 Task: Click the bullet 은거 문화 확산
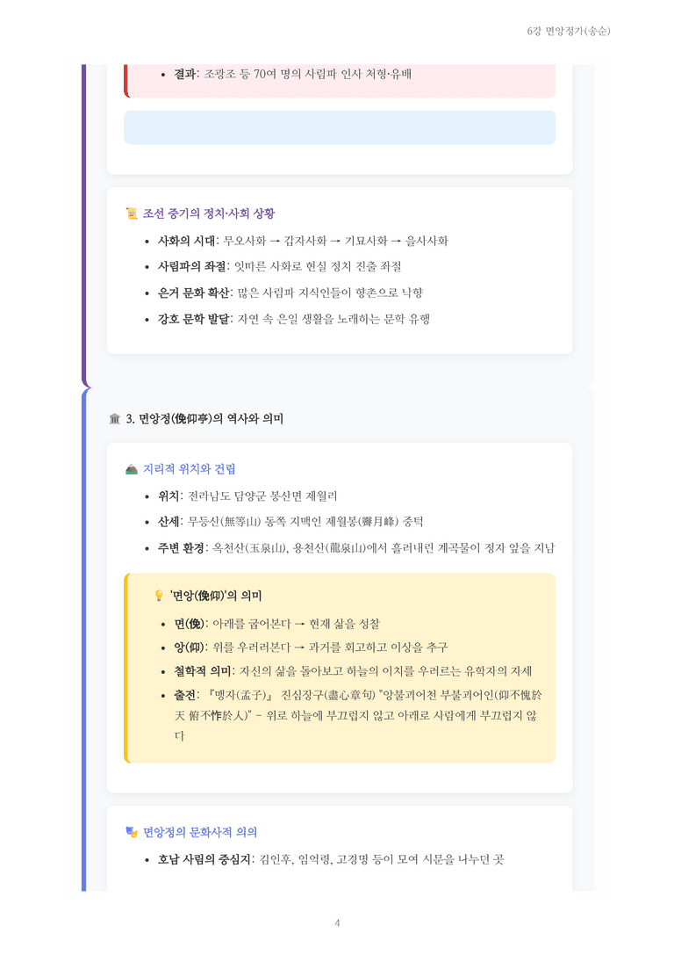coord(290,293)
